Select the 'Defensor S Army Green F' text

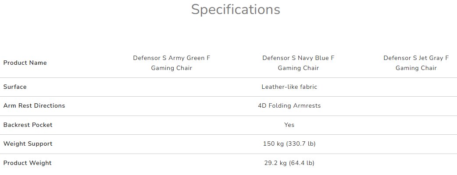[171, 58]
